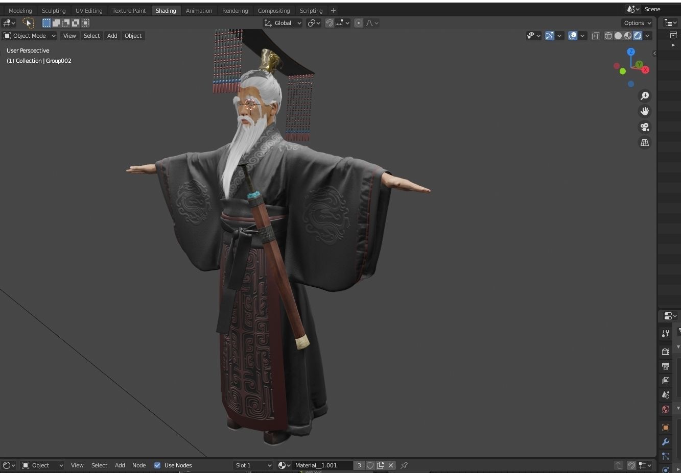Open the pivot point dropdown
Viewport: 681px width, 473px height.
(314, 23)
